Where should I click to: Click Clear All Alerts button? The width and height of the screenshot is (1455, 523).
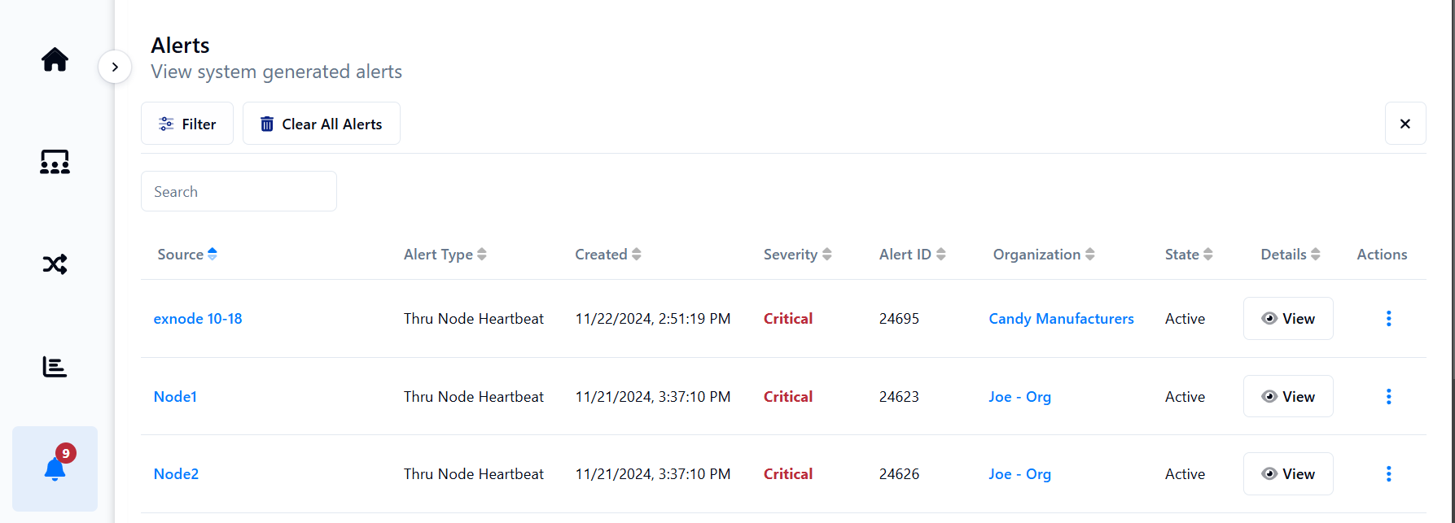(x=321, y=124)
